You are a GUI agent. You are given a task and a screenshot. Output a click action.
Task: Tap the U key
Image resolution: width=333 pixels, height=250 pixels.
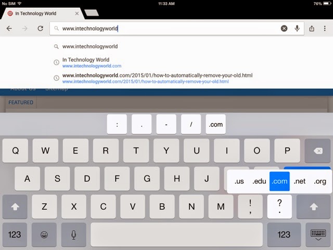(197, 151)
